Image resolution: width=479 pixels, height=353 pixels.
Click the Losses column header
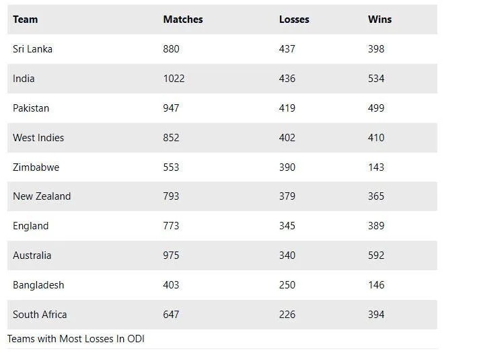[294, 19]
